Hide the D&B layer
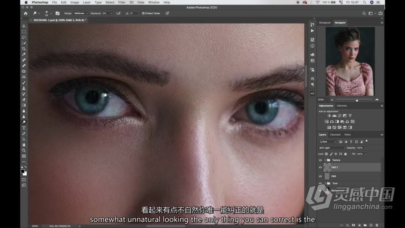The image size is (405, 228). [x=320, y=176]
